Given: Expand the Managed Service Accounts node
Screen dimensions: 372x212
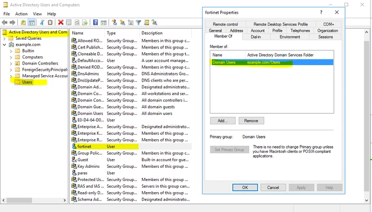Looking at the screenshot, I should tap(11, 76).
